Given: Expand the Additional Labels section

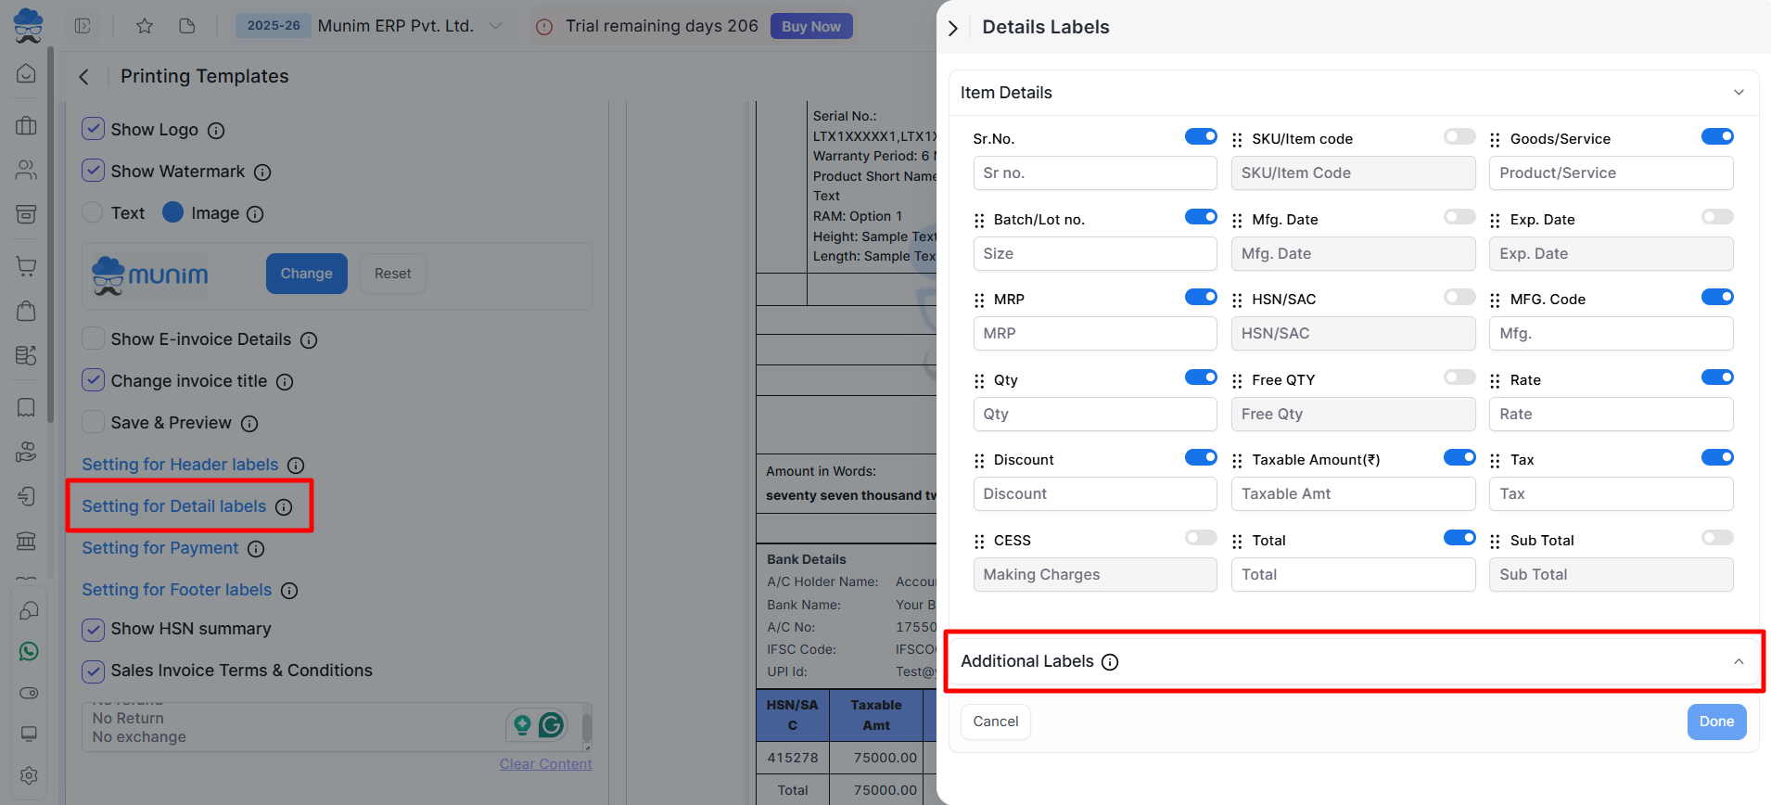Looking at the screenshot, I should (1739, 661).
